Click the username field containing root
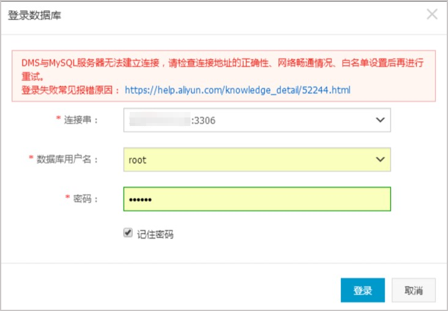 [x=257, y=159]
